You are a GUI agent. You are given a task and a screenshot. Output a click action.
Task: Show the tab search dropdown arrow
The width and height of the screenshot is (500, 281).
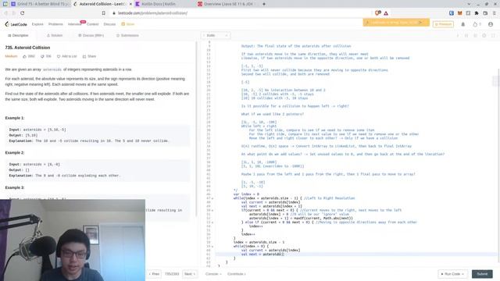click(469, 4)
